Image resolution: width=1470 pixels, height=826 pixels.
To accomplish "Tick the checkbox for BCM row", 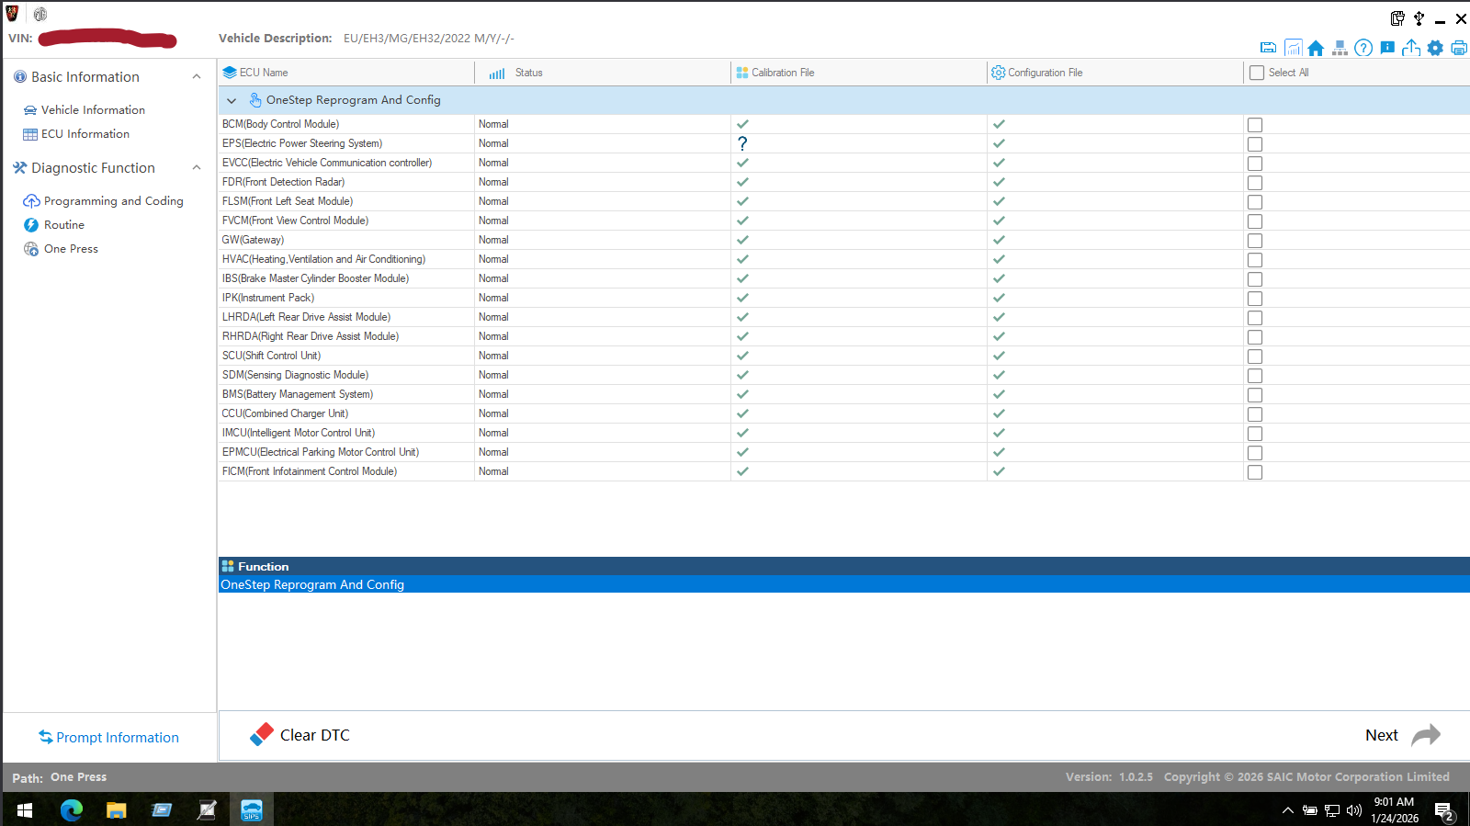I will pyautogui.click(x=1255, y=125).
